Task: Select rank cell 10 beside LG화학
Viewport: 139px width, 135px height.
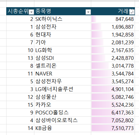Action: point(20,50)
